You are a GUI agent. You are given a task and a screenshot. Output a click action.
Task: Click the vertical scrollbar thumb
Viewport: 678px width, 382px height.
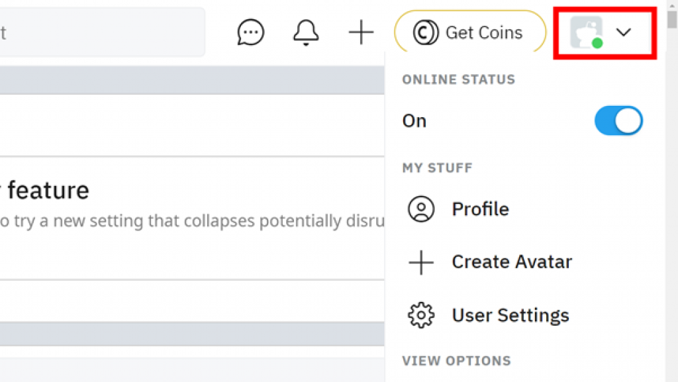(672, 18)
